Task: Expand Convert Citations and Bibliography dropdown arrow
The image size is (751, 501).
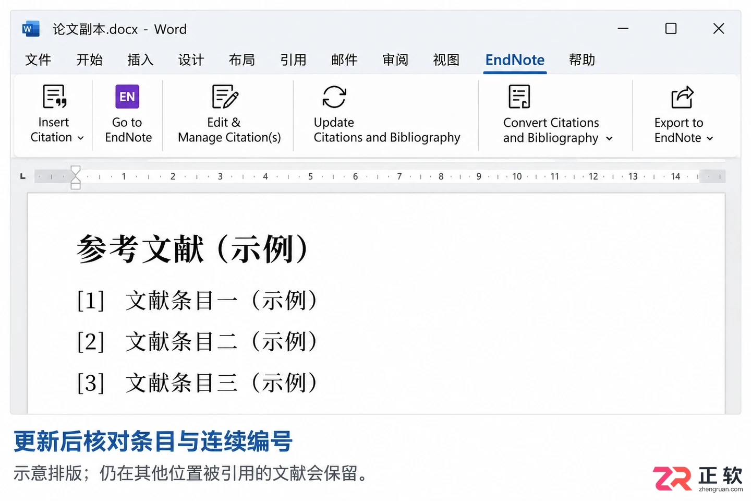Action: tap(609, 138)
